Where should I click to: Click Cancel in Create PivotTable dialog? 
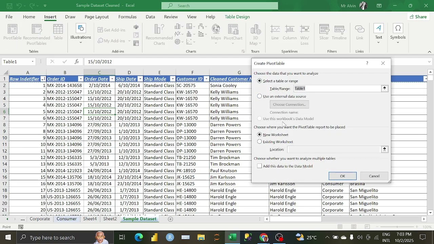click(x=374, y=176)
